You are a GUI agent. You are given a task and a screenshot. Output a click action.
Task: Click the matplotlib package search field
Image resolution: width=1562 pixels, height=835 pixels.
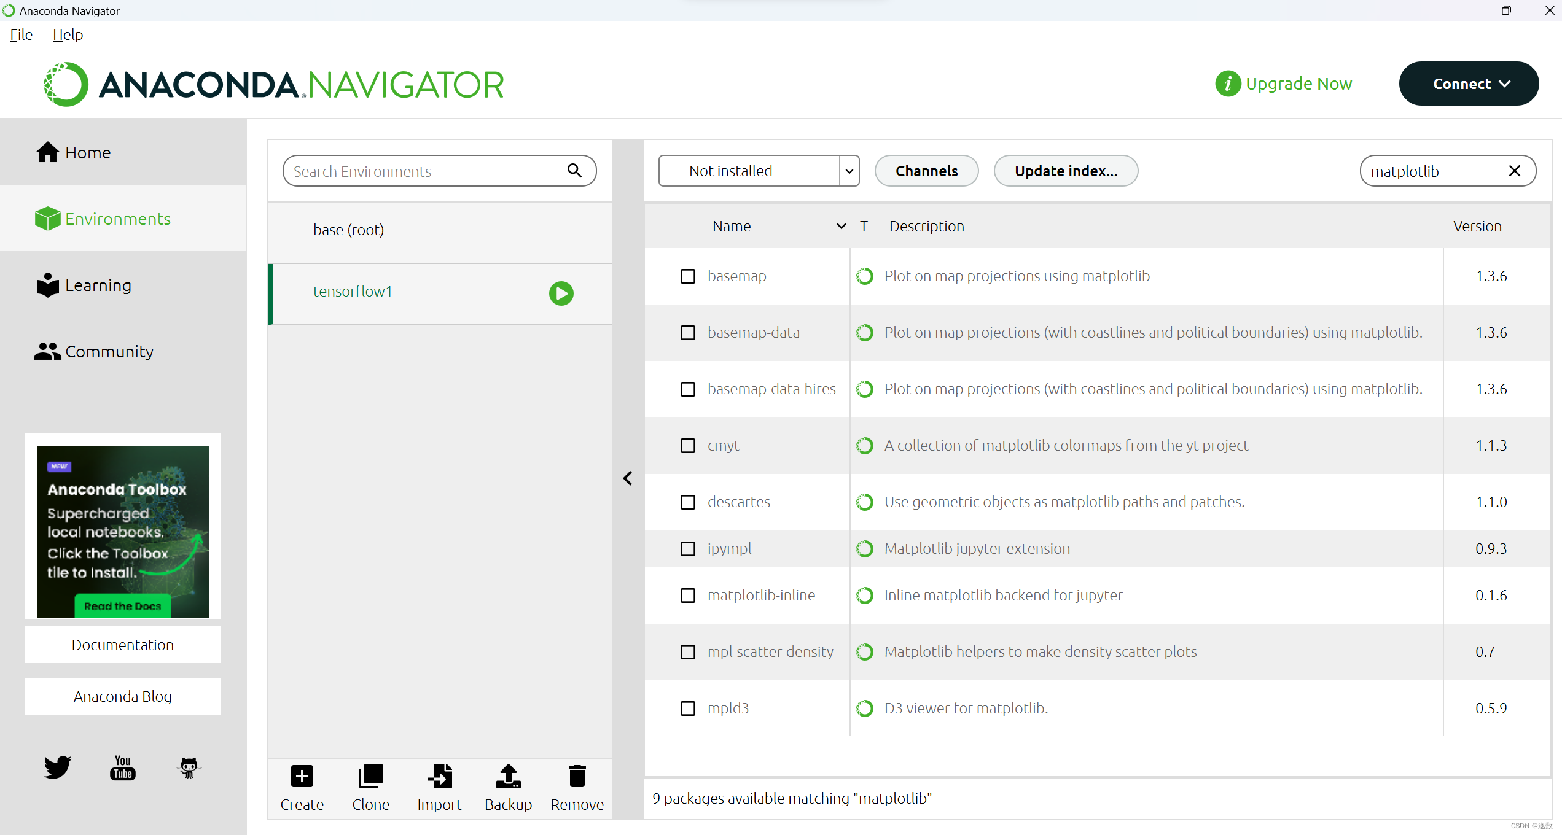tap(1448, 171)
